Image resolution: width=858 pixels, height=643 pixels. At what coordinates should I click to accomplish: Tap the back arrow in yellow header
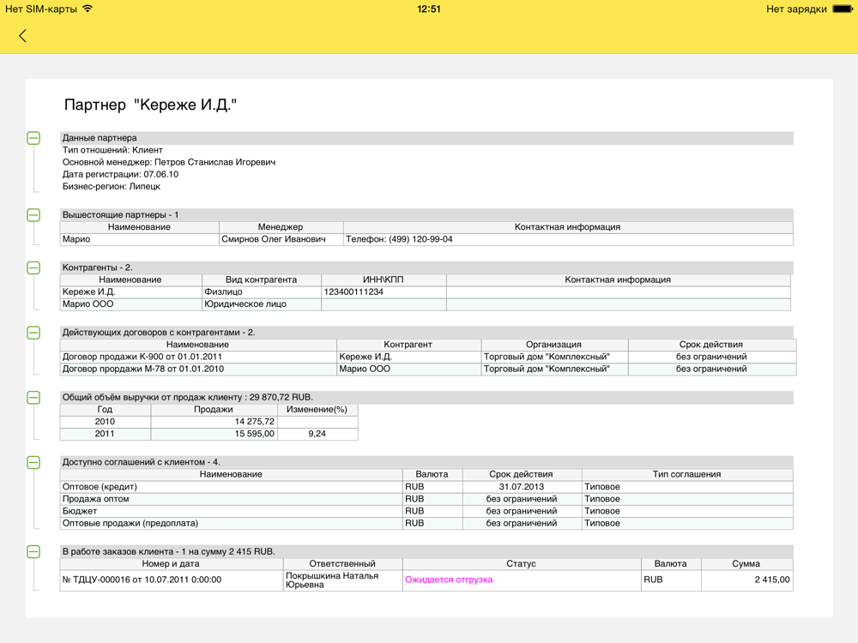click(x=22, y=36)
